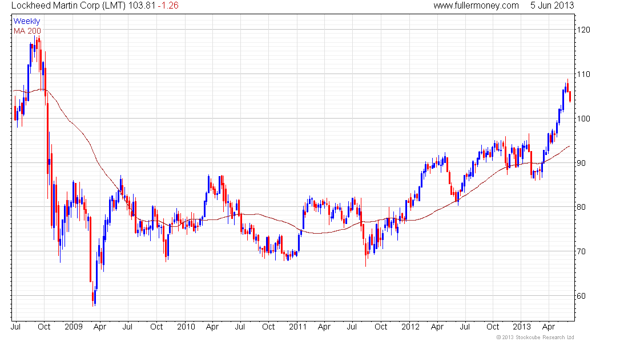Click the red change value -1.26
This screenshot has height=342, width=628.
(x=168, y=6)
